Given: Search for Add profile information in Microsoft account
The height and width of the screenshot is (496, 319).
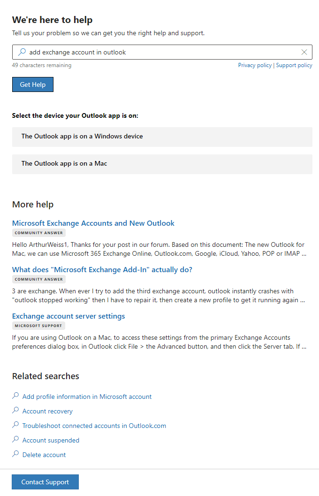Looking at the screenshot, I should [x=87, y=397].
